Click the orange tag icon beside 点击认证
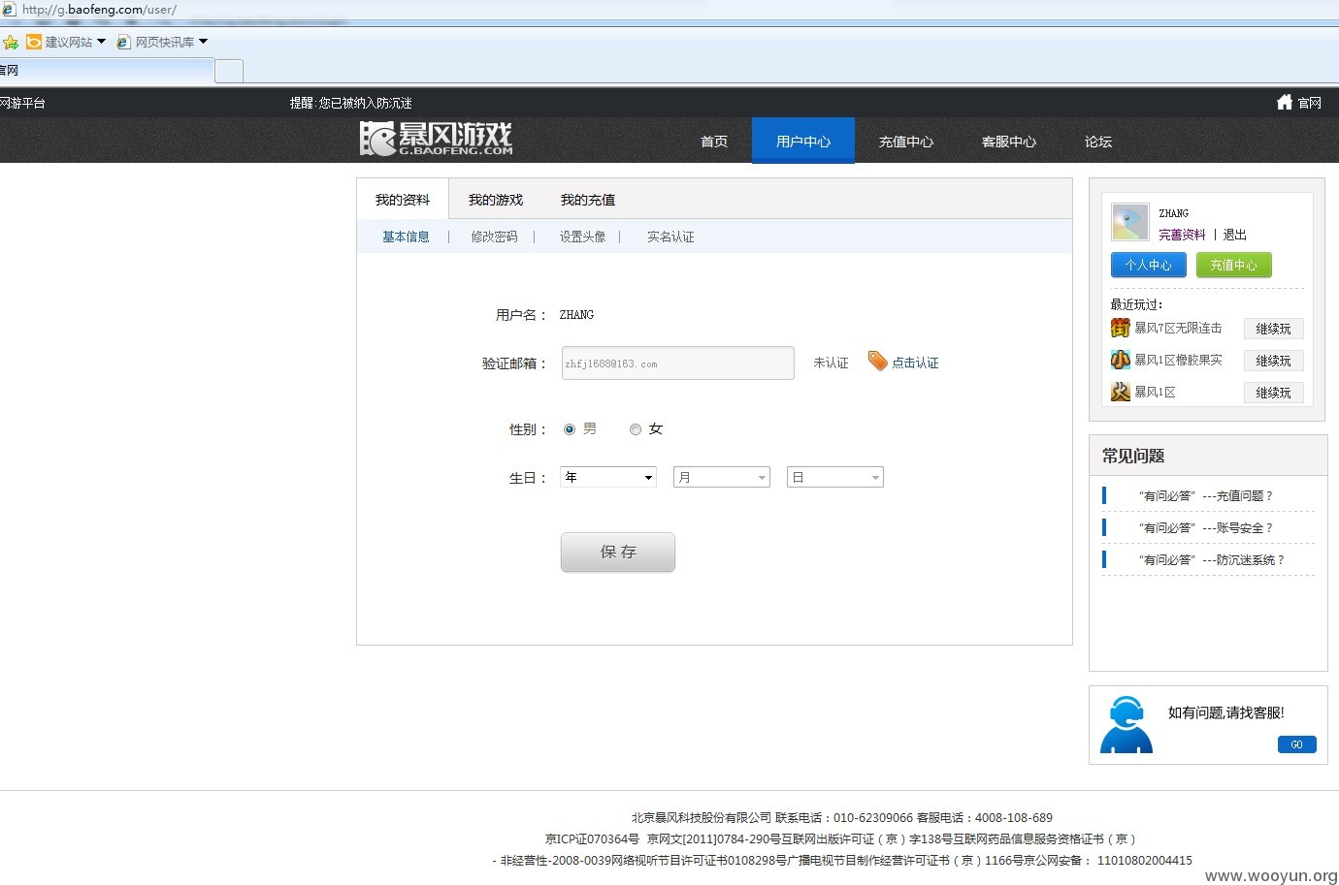1339x885 pixels. click(877, 361)
